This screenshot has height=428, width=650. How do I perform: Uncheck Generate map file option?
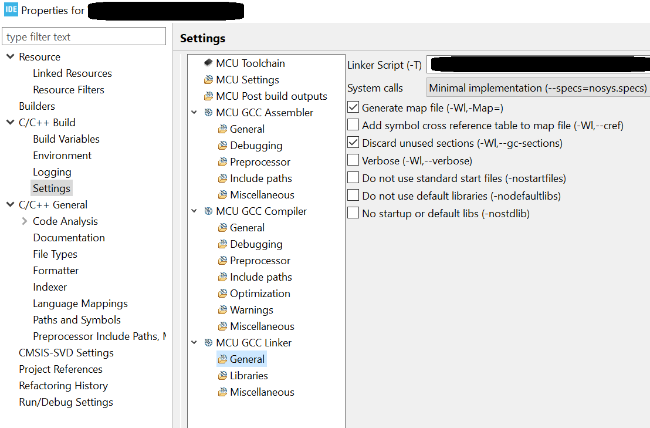(353, 107)
